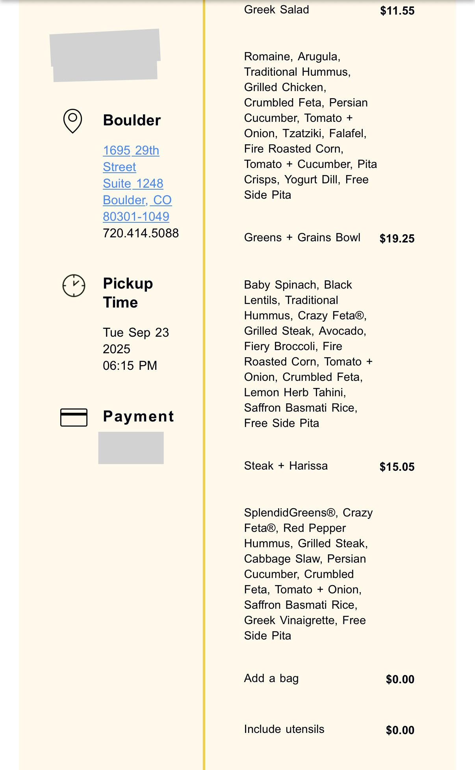The image size is (475, 770).
Task: Click the Include utensils line
Action: tap(284, 729)
